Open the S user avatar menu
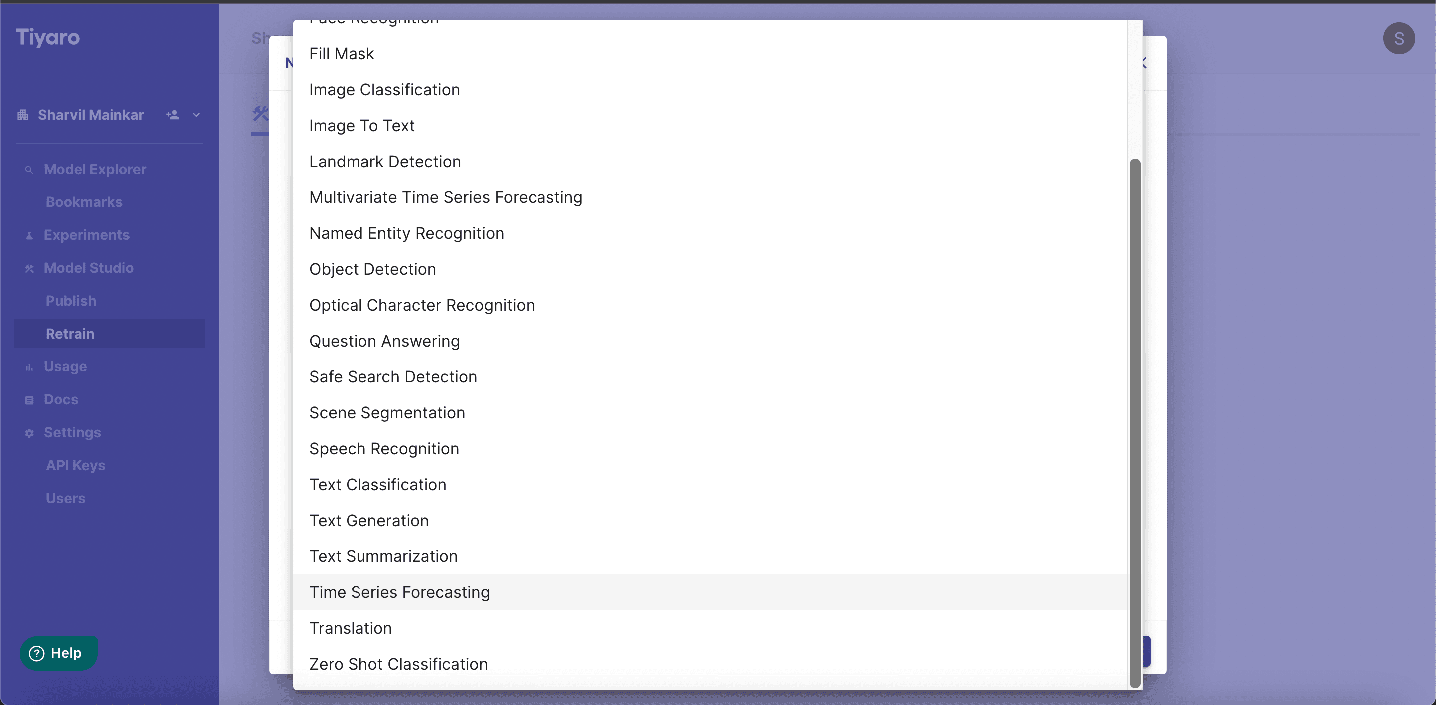The height and width of the screenshot is (705, 1436). [x=1399, y=38]
